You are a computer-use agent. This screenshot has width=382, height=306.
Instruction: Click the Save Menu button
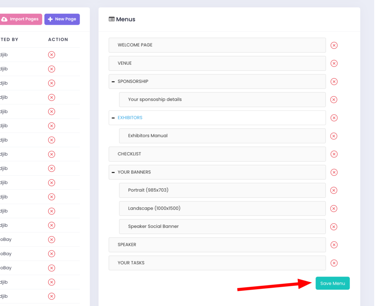(332, 283)
